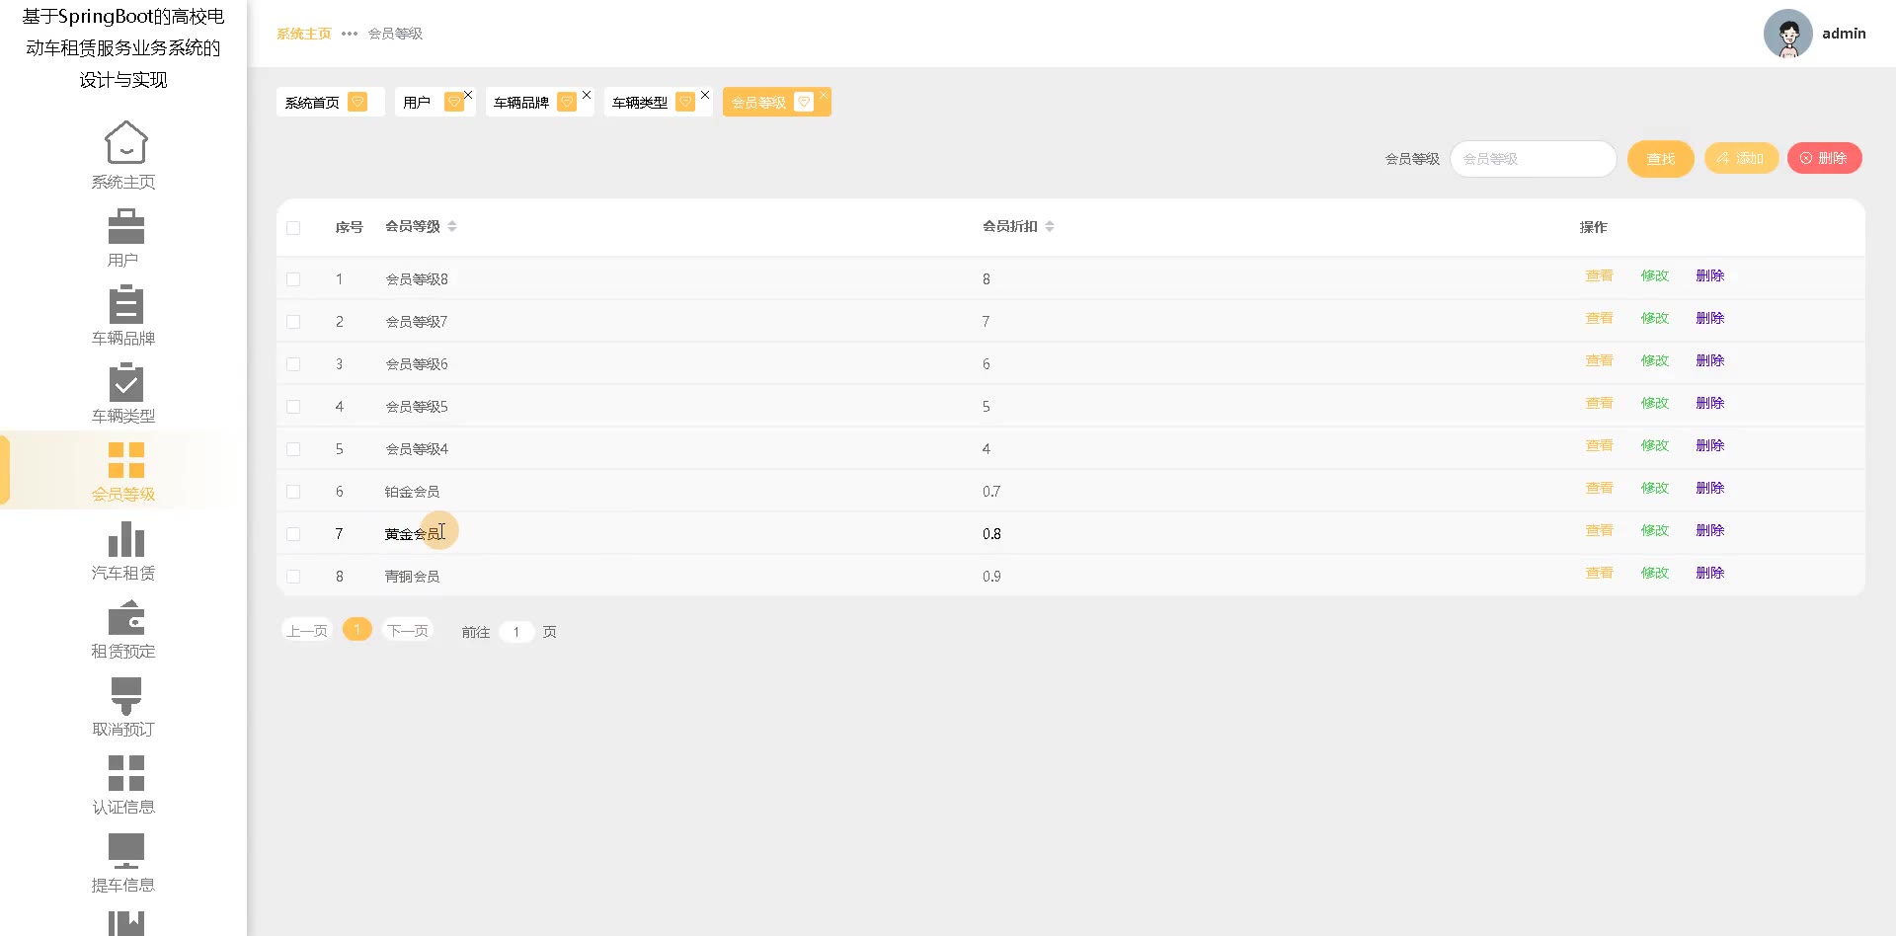Open the 提车信息 monitor icon
1896x936 pixels.
tap(125, 851)
